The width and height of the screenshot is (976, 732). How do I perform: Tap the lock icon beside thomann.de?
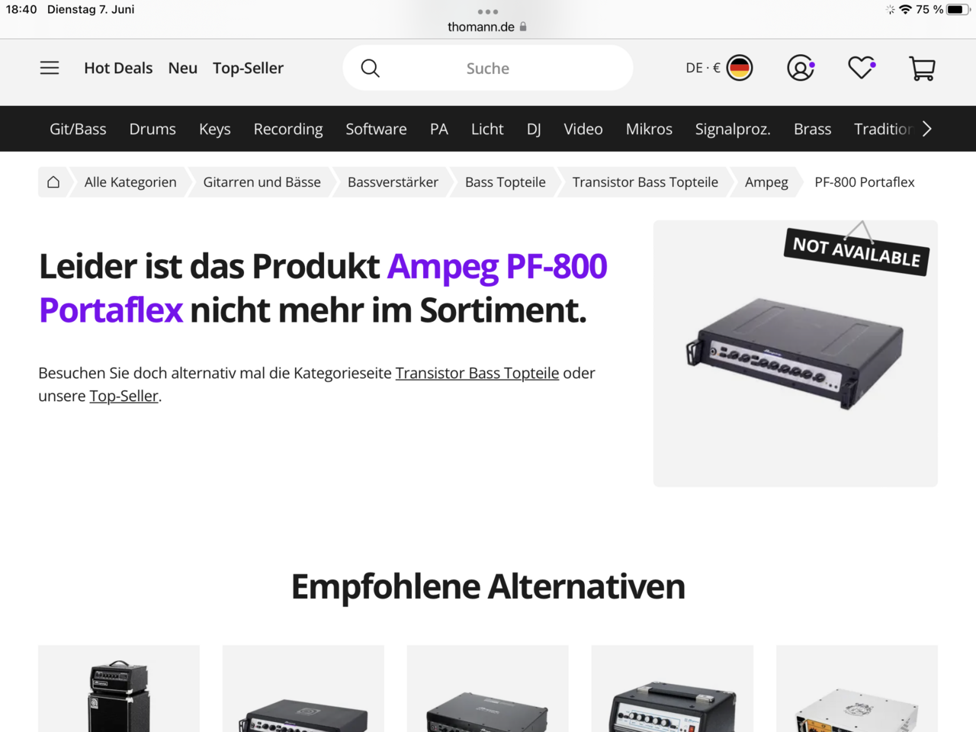(x=523, y=27)
